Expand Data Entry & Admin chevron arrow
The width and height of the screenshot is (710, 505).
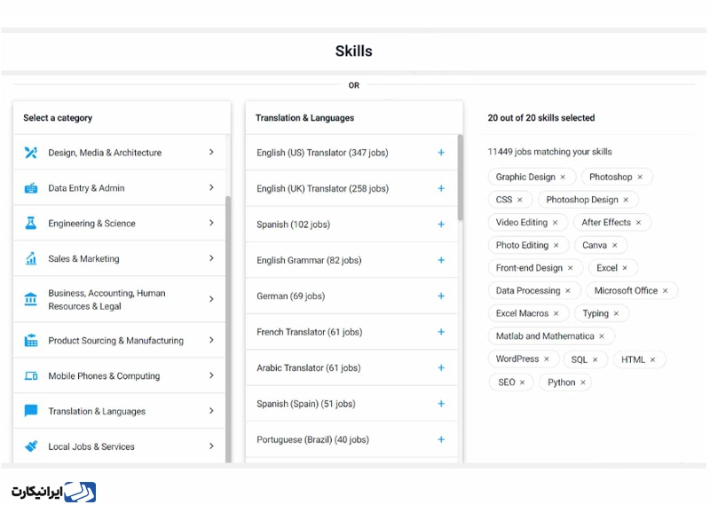211,187
